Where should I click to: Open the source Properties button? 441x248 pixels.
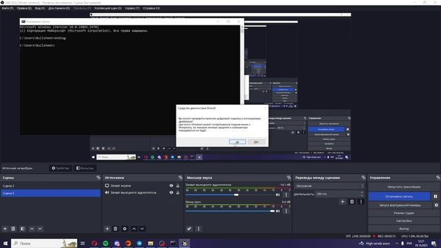click(x=61, y=168)
